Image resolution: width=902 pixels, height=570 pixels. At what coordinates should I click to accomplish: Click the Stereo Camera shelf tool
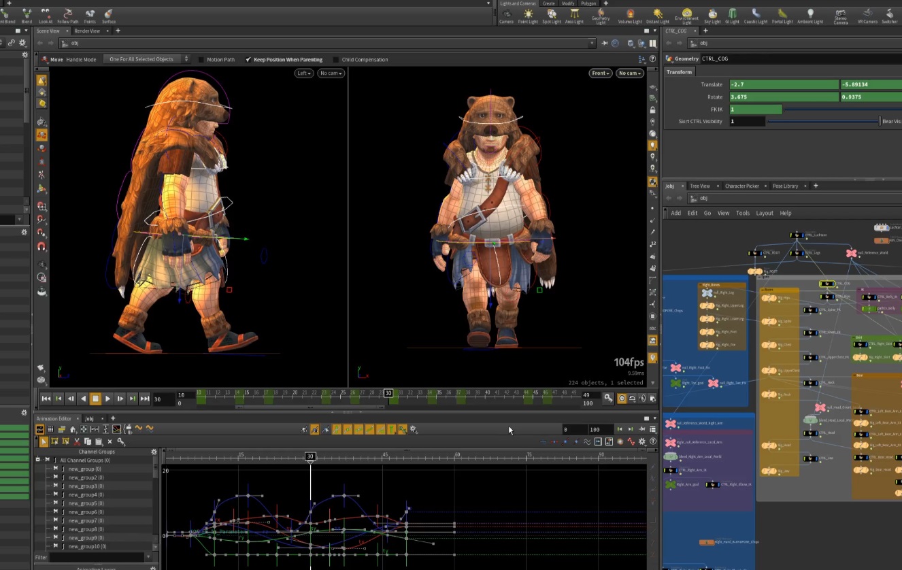coord(841,15)
